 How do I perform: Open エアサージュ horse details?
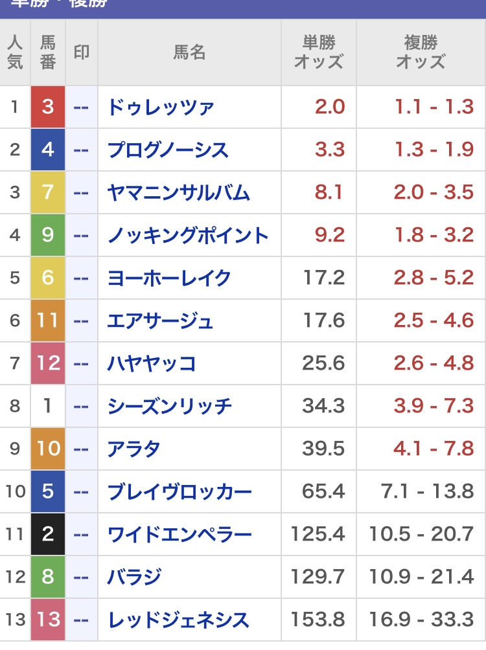pos(160,320)
